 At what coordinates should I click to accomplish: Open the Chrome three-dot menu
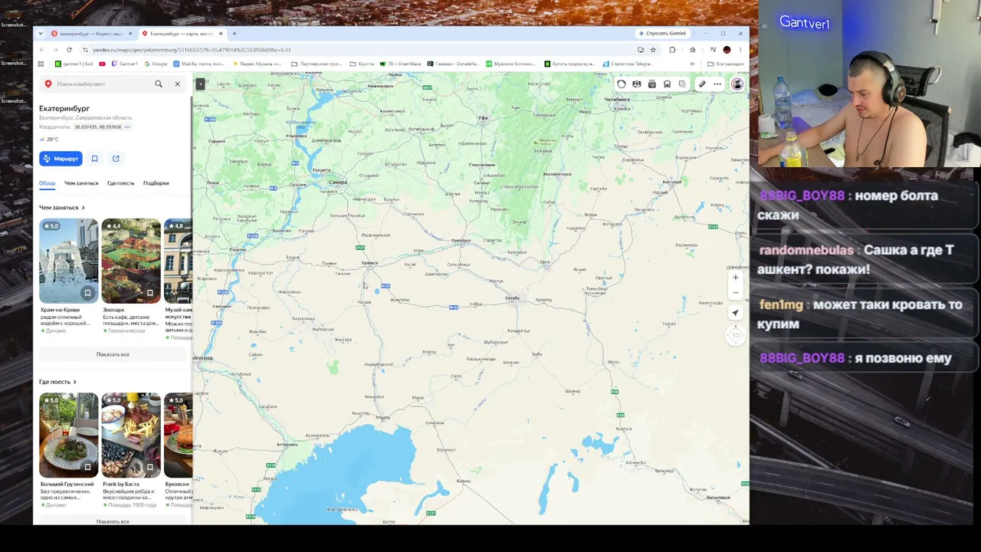click(740, 50)
